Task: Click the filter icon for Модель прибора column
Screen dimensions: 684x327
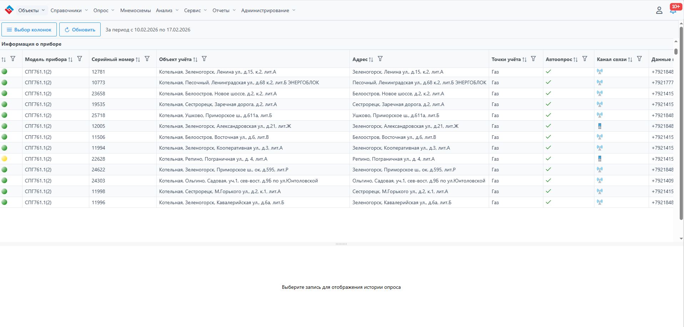Action: (80, 59)
